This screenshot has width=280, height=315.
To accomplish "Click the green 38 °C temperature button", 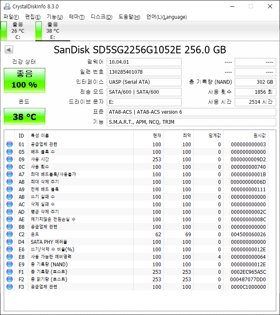I will point(24,117).
